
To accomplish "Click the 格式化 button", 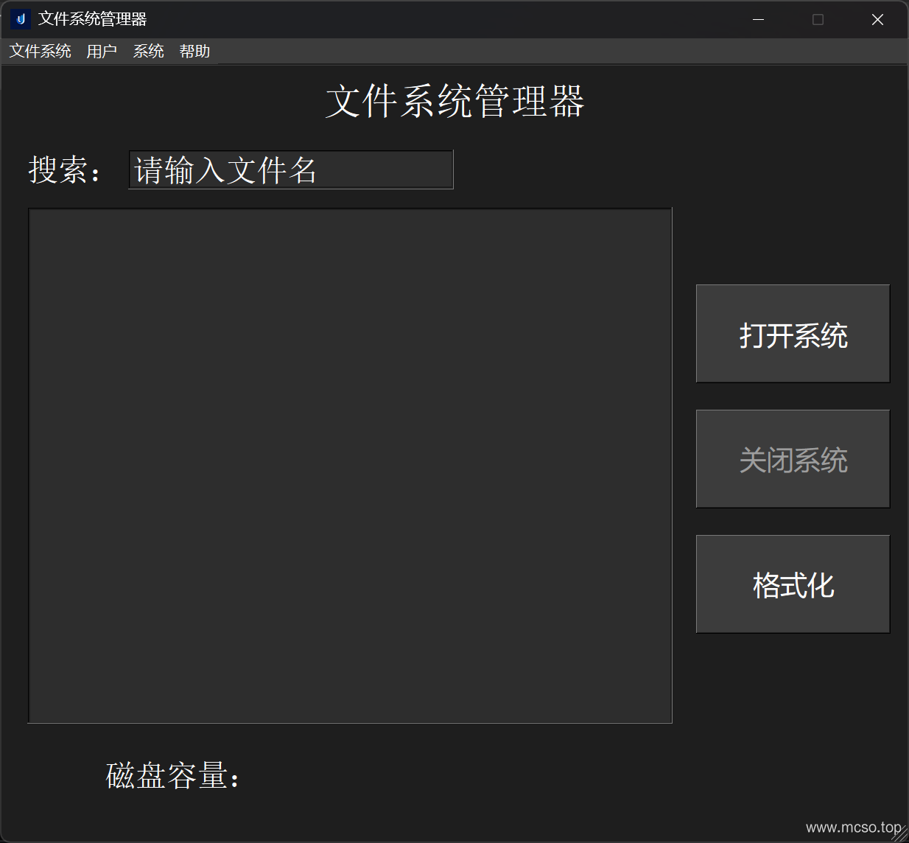I will coord(793,584).
